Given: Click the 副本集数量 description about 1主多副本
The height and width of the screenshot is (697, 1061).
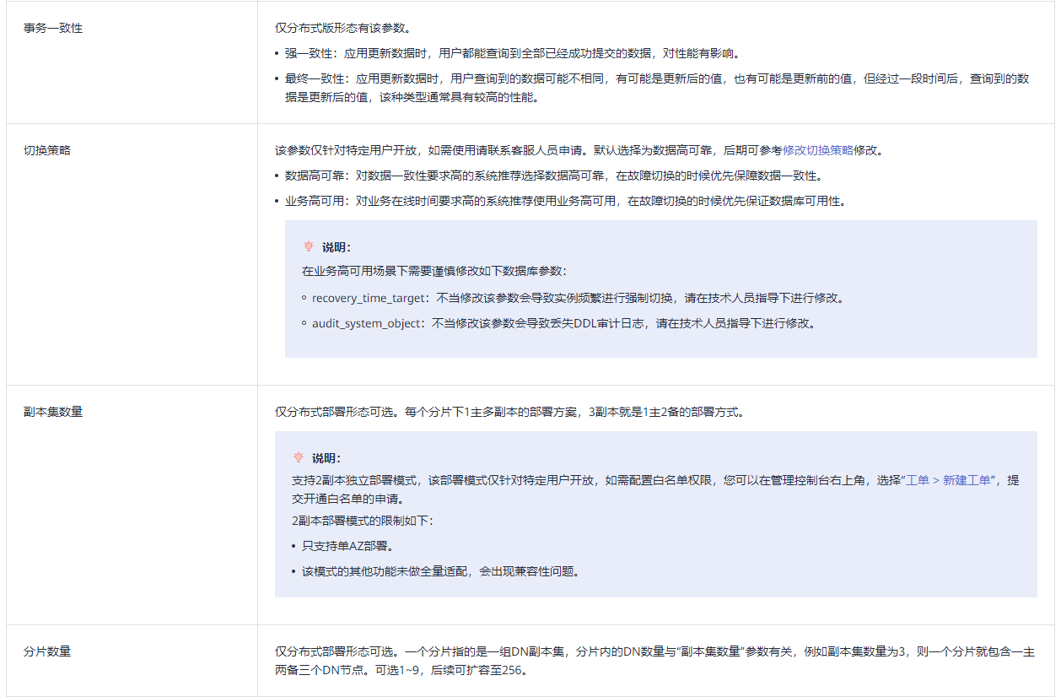Looking at the screenshot, I should [x=509, y=413].
